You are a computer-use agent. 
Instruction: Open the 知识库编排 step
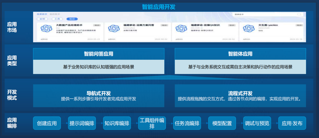[117, 123]
